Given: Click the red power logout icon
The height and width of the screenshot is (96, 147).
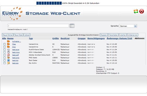Looking at the screenshot, I should click(142, 11).
